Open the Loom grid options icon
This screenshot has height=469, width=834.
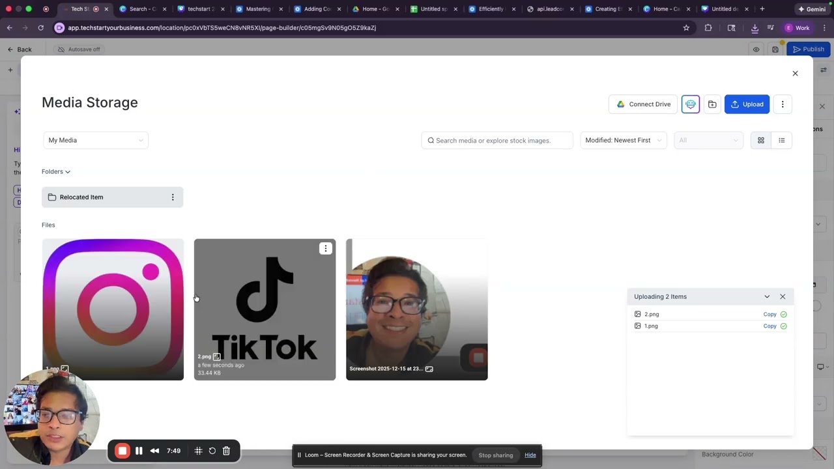point(199,451)
